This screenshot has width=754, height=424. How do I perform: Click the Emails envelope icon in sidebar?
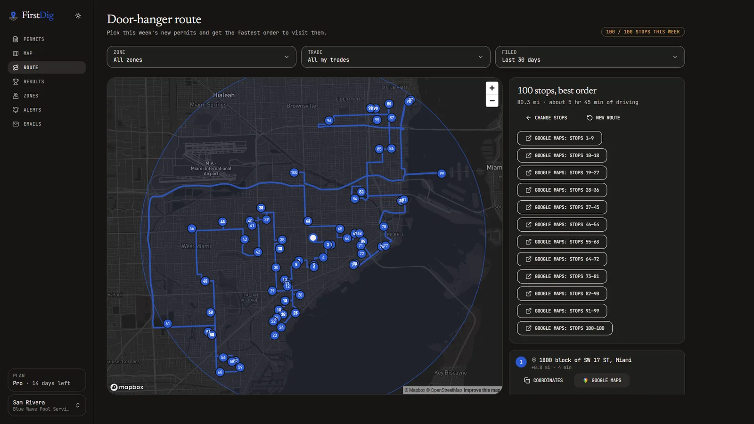pyautogui.click(x=16, y=124)
